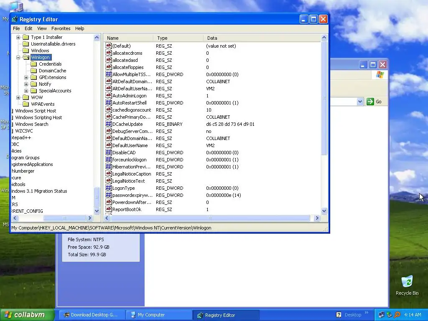
Task: Select the Windows Search key
Action: click(32, 124)
